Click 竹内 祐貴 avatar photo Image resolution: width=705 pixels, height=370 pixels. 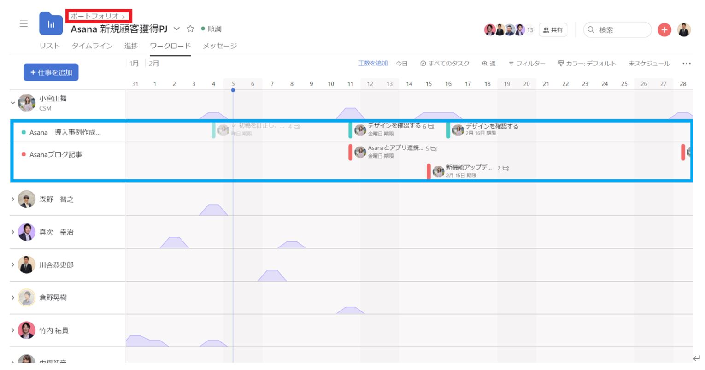27,330
